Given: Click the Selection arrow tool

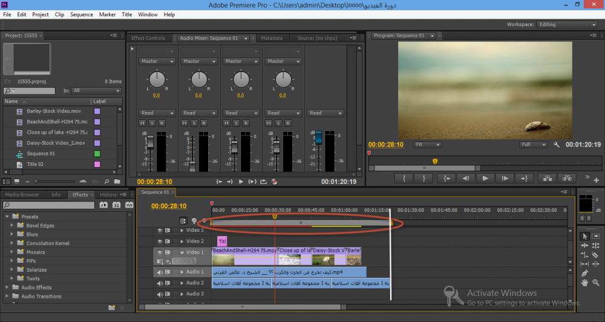Looking at the screenshot, I should point(584,236).
